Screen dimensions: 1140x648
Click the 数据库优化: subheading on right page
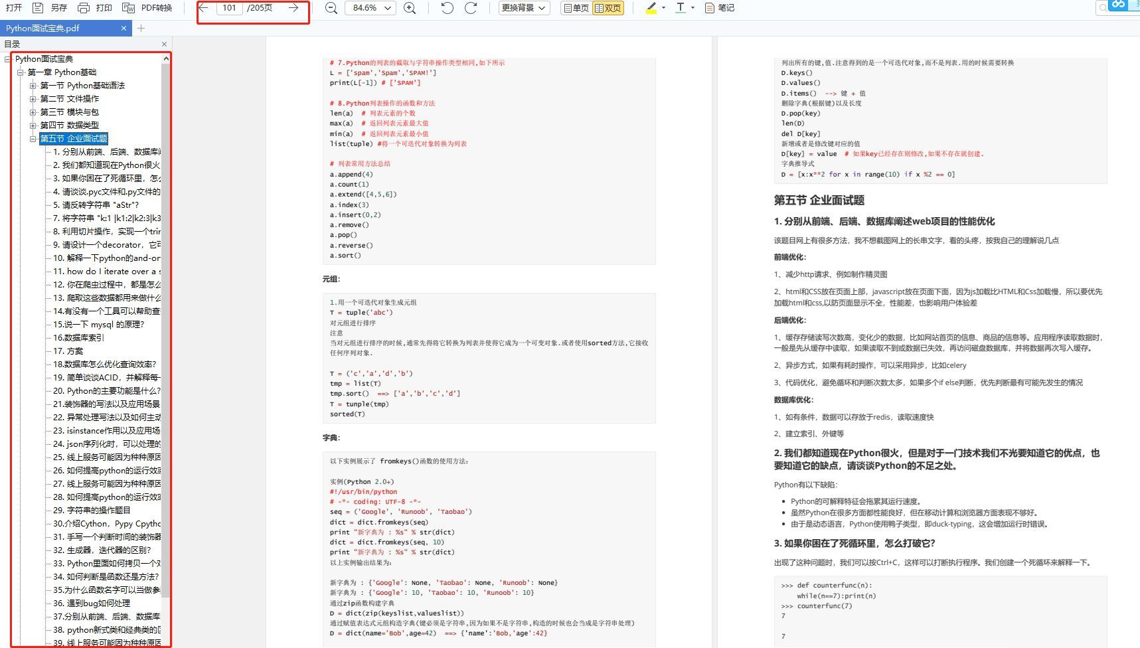coord(793,400)
